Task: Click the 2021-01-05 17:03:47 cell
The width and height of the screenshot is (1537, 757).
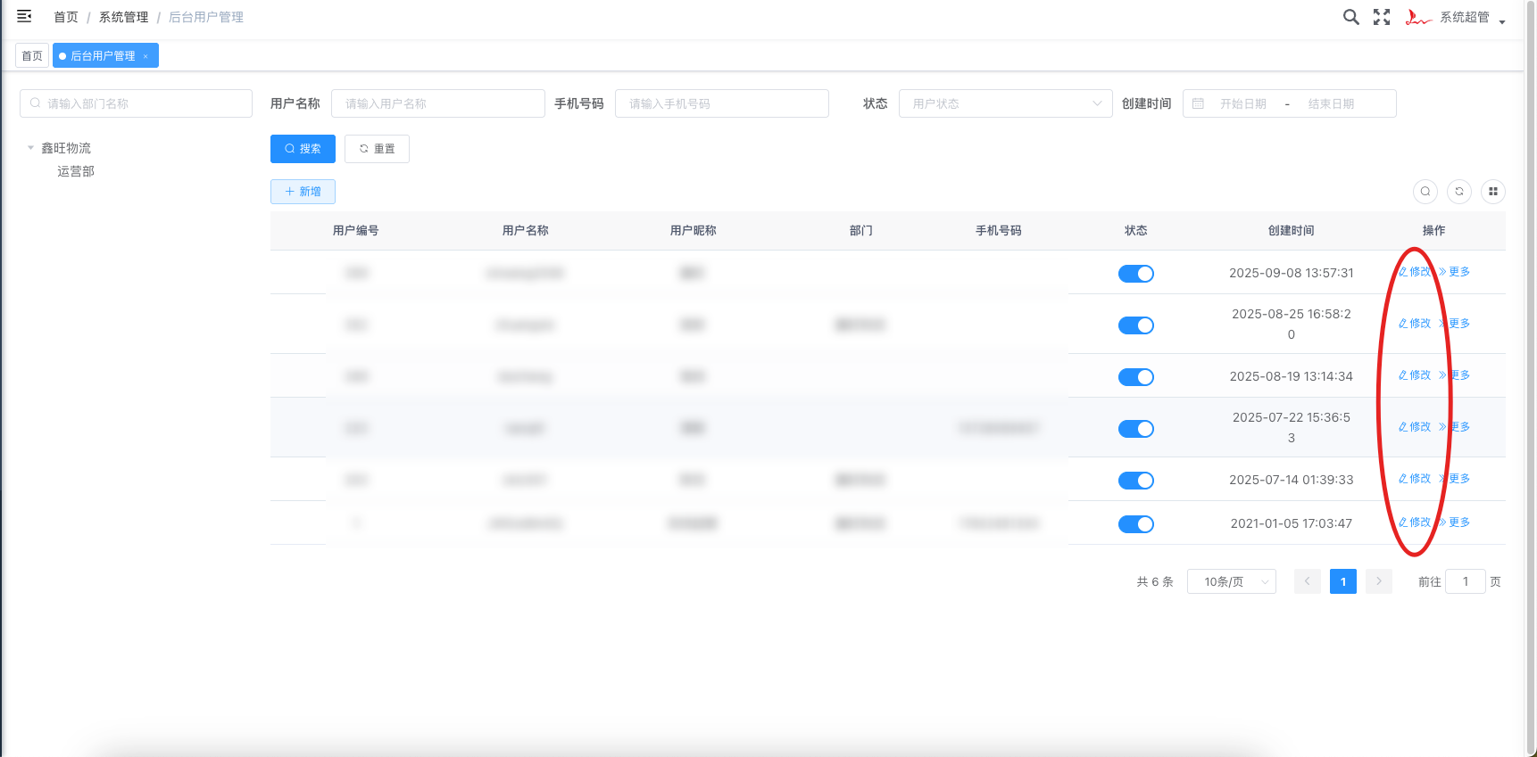Action: click(x=1292, y=523)
